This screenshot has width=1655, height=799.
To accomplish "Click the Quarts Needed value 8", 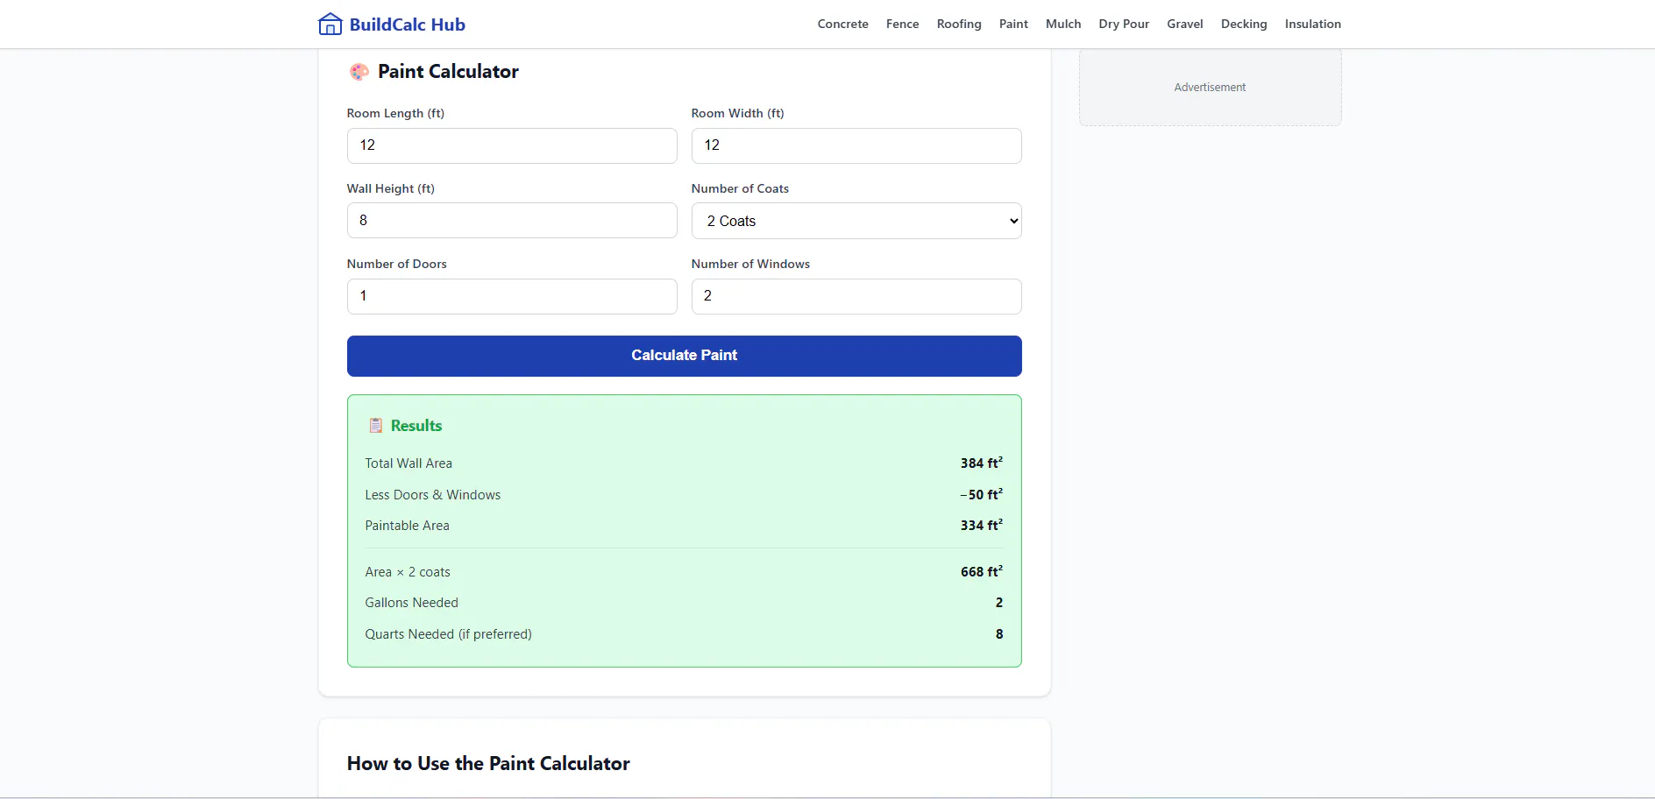I will (x=999, y=634).
